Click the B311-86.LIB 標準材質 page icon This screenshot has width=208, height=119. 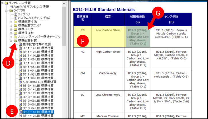[x=20, y=78]
